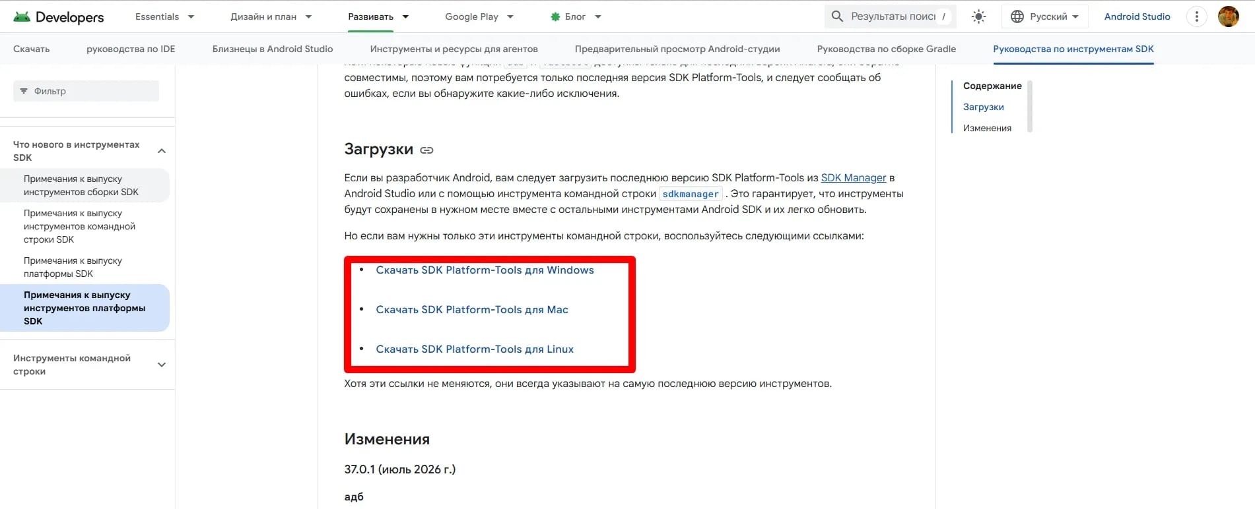Click the sdkmanager inline code text
Viewport: 1255px width, 509px height.
coord(691,194)
